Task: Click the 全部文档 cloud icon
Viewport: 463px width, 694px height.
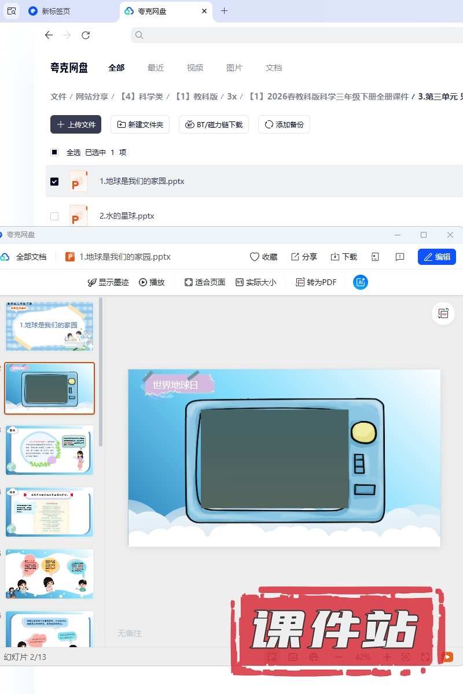Action: pyautogui.click(x=5, y=257)
